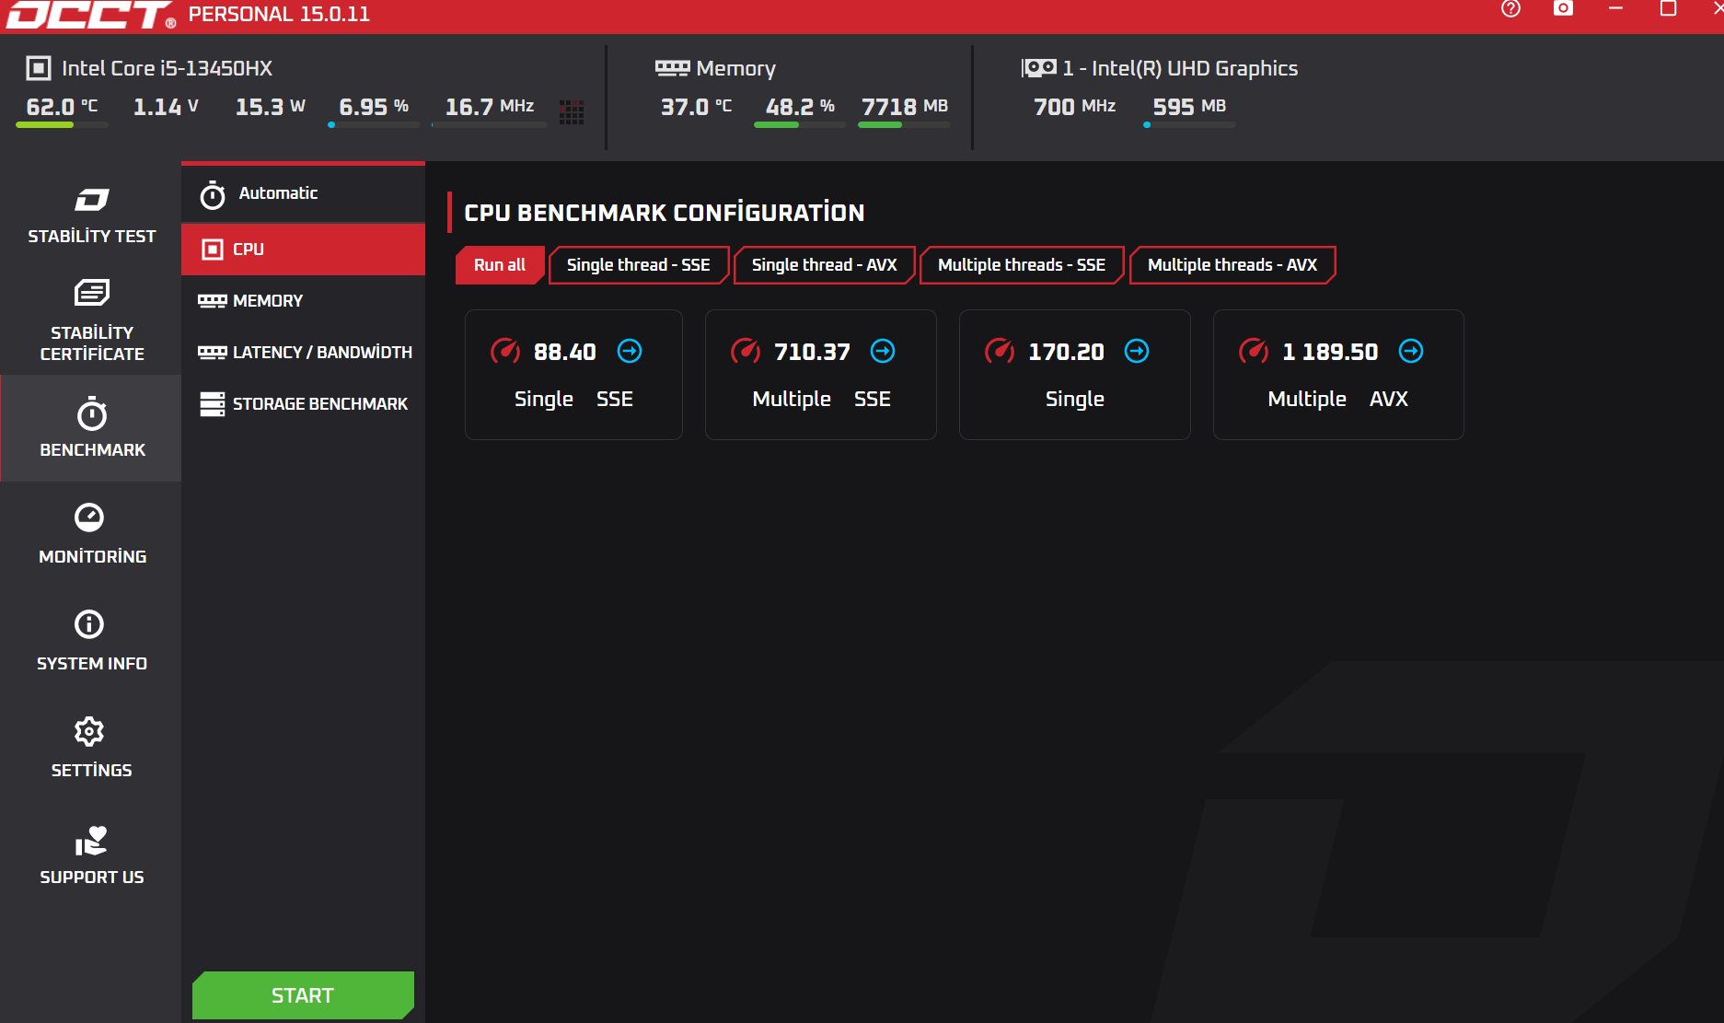1724x1023 pixels.
Task: Click the help question mark icon
Action: tap(1510, 9)
